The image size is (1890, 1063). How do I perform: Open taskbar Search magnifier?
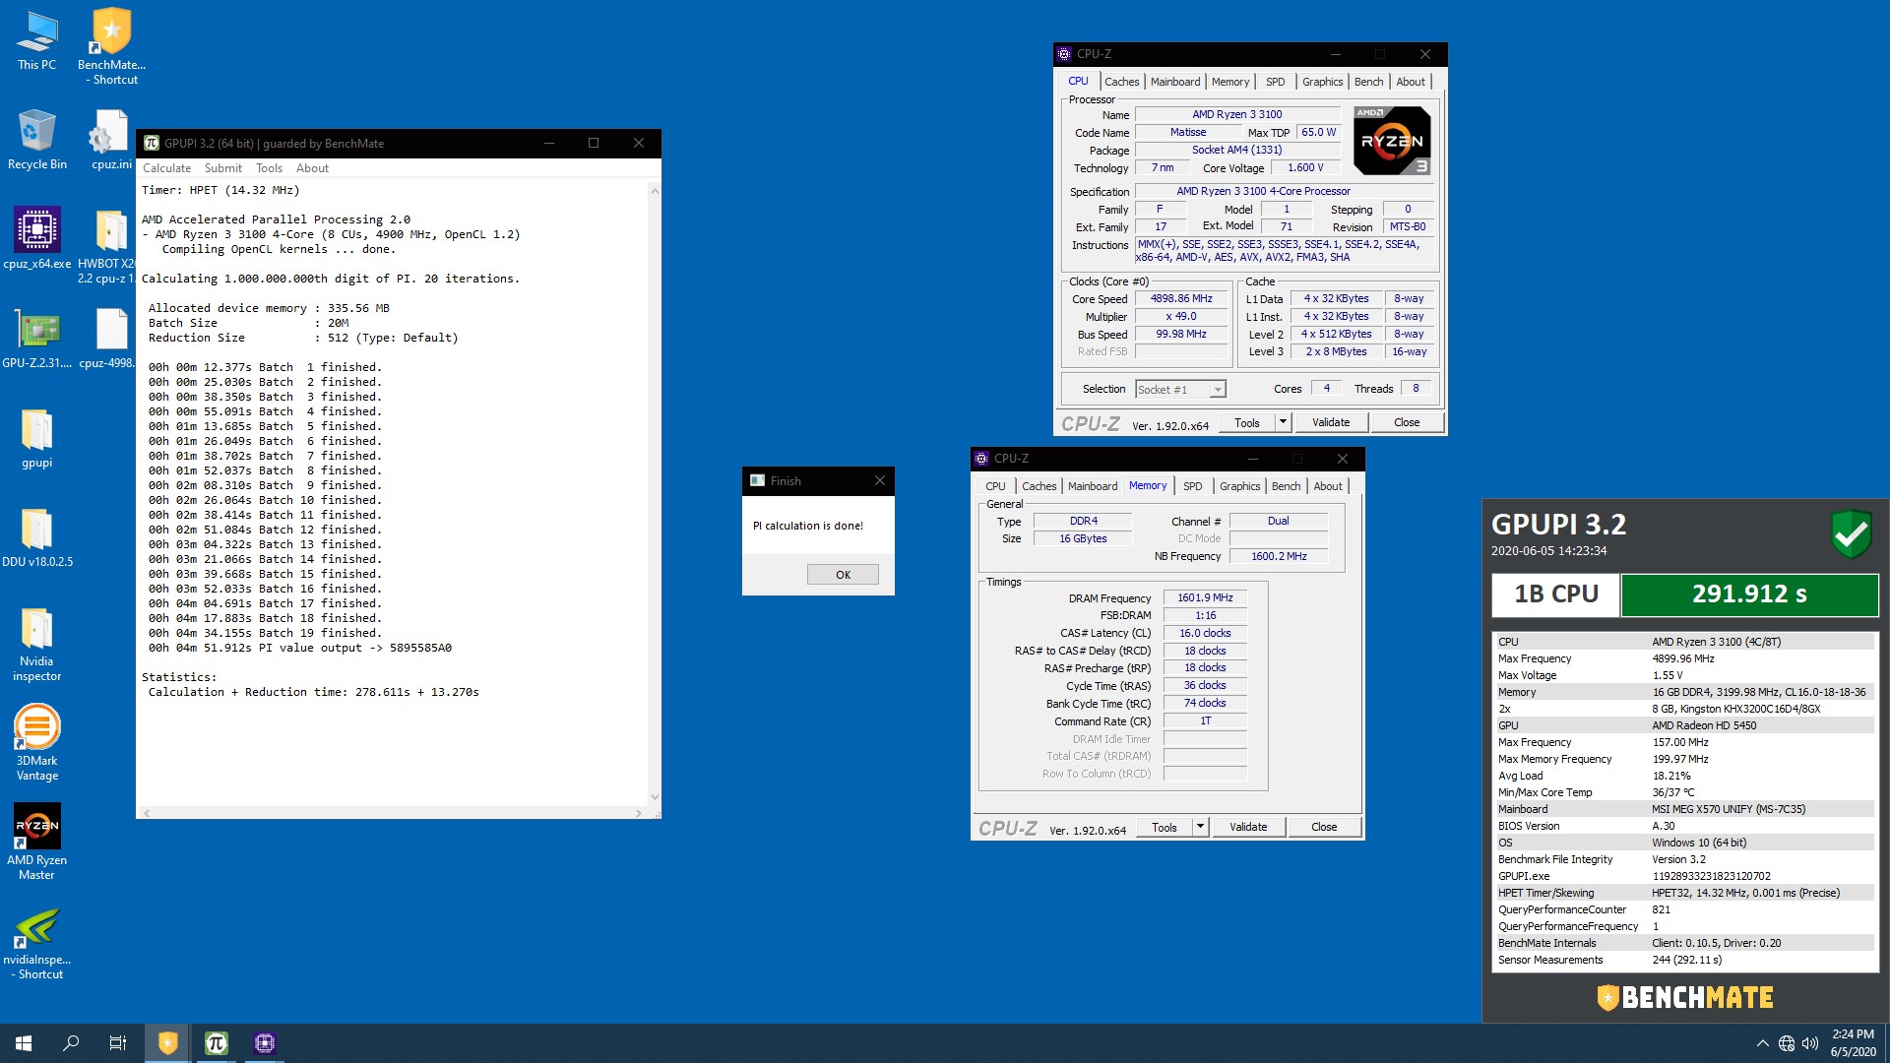(71, 1043)
